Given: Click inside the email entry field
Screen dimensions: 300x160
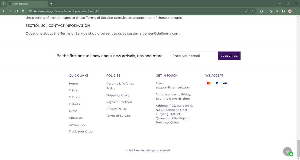Looking at the screenshot, I should 194,56.
